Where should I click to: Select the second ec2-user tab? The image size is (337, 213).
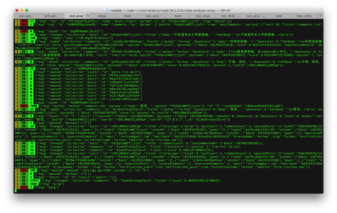pyautogui.click(x=51, y=16)
